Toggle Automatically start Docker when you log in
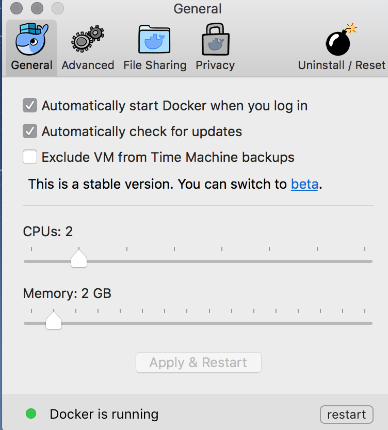388x430 pixels. pos(30,105)
